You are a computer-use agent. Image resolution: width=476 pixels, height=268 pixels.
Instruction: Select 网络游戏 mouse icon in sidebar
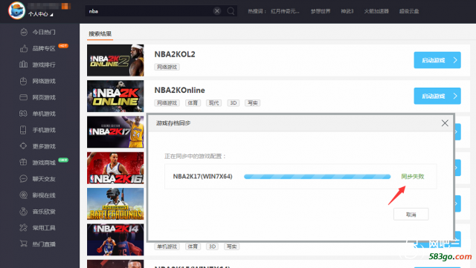point(23,81)
